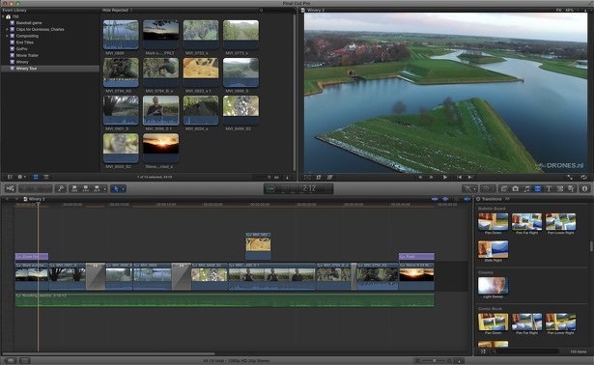Image resolution: width=594 pixels, height=365 pixels.
Task: Toggle Transitions browser sidebar button
Action: tap(483, 351)
